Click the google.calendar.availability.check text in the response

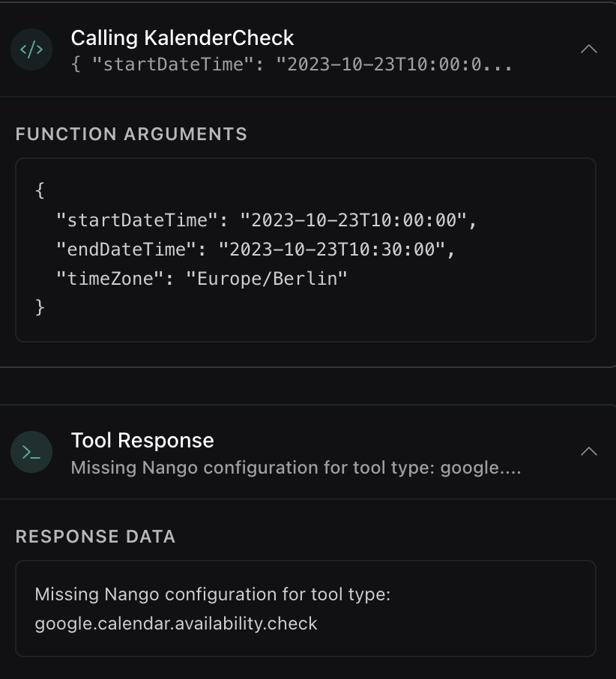[176, 624]
